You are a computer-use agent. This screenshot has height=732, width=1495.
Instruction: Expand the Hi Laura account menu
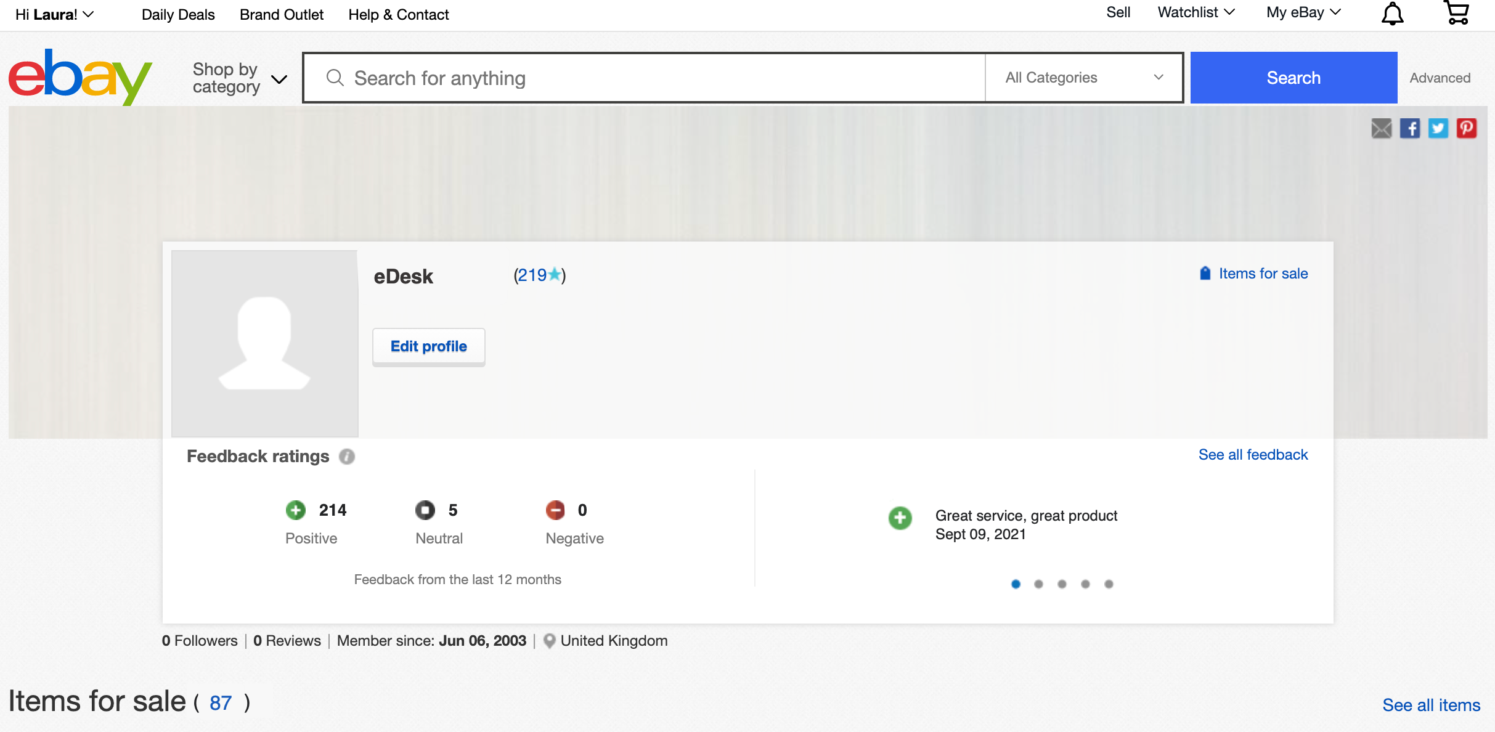[x=54, y=14]
